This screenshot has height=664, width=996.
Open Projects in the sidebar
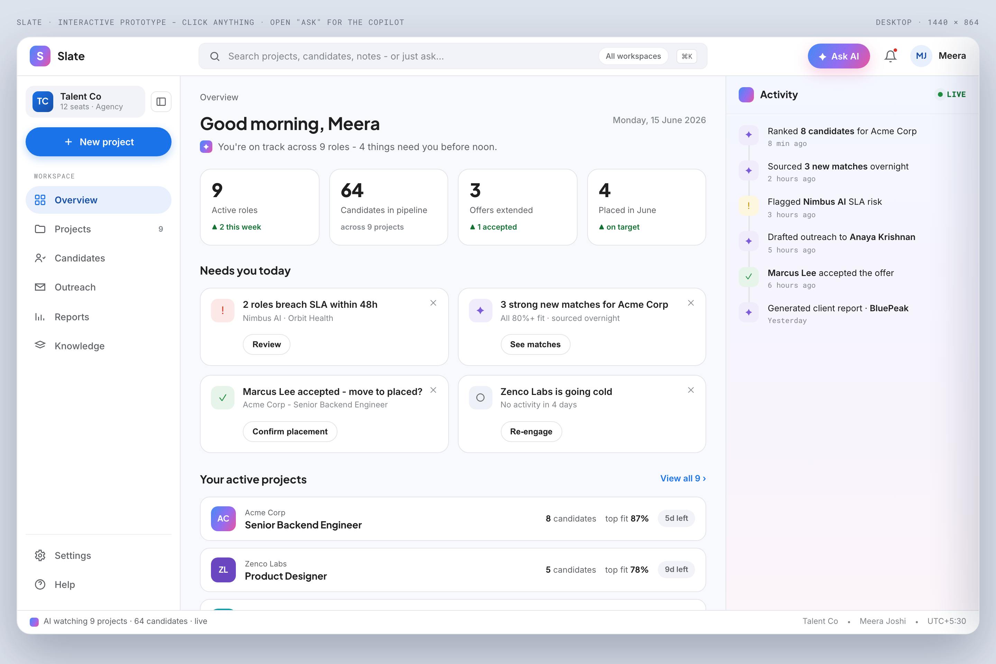pos(98,229)
